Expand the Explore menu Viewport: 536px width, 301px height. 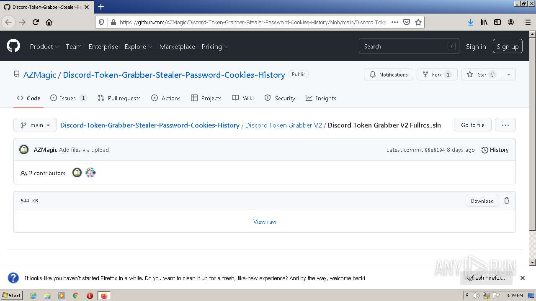coord(139,46)
